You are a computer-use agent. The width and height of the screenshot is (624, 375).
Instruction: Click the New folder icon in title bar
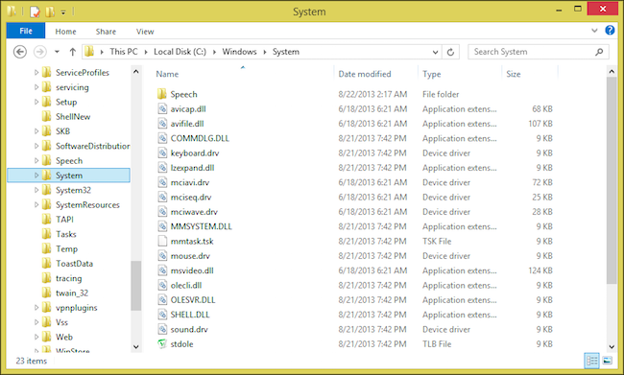click(x=50, y=12)
